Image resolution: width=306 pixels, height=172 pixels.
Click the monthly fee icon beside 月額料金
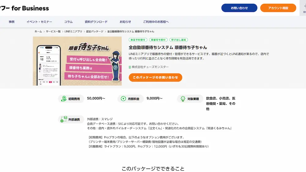coord(123,99)
